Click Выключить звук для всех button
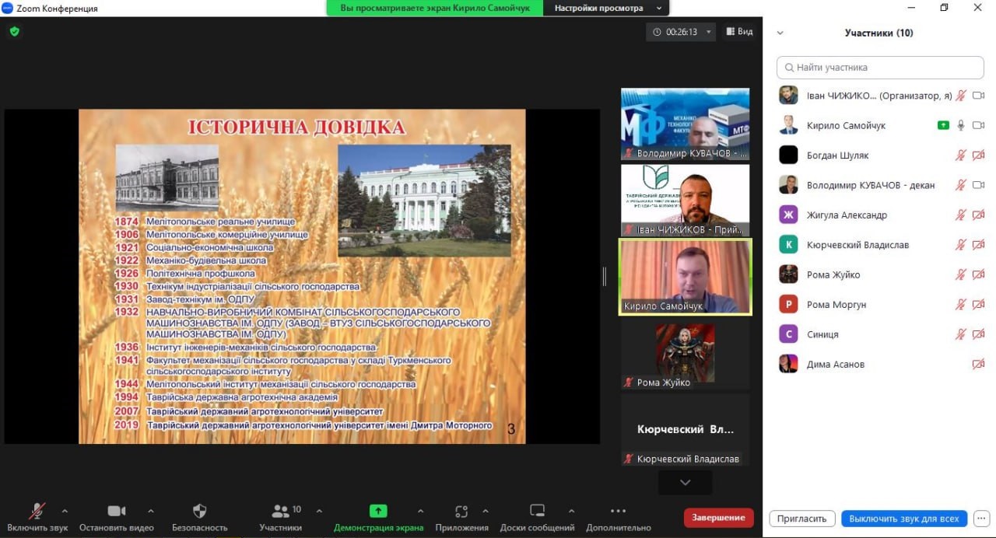Image resolution: width=996 pixels, height=538 pixels. click(x=904, y=518)
